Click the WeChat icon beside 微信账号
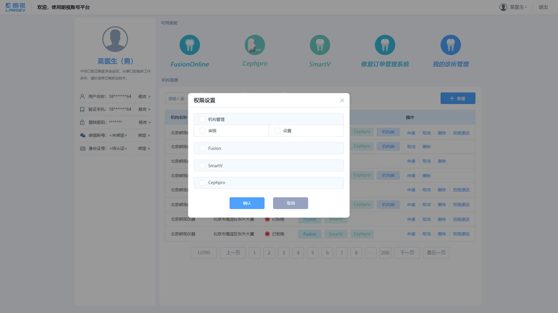The height and width of the screenshot is (313, 558). point(83,135)
